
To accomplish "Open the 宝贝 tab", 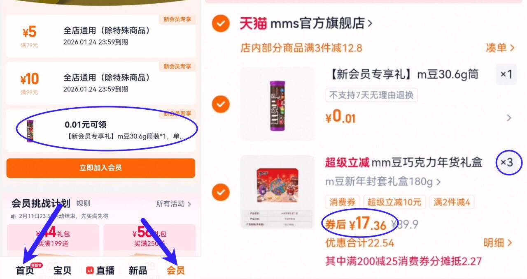I will click(x=63, y=270).
